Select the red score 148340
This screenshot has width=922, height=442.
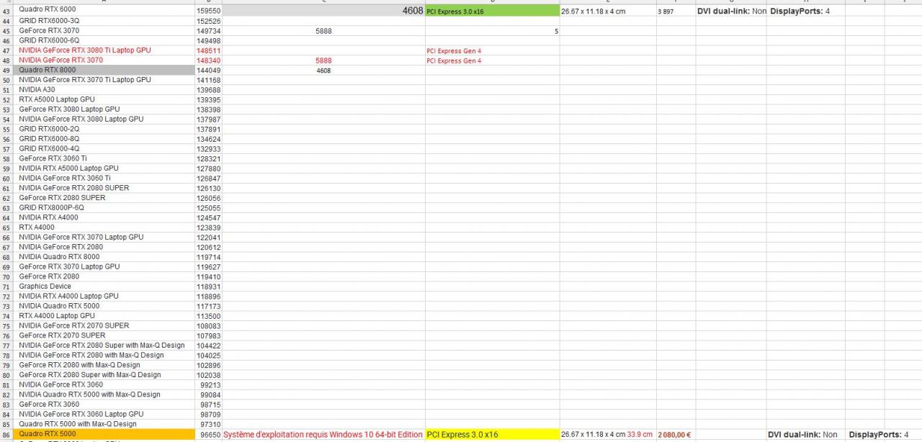208,60
